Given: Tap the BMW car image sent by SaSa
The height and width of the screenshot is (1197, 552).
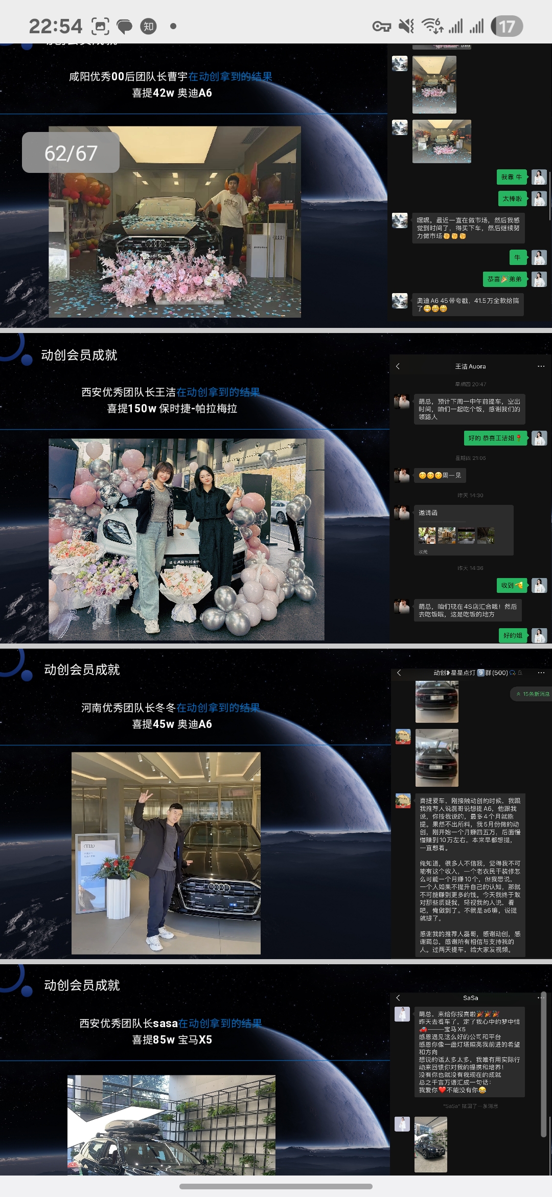Looking at the screenshot, I should coord(431,1144).
